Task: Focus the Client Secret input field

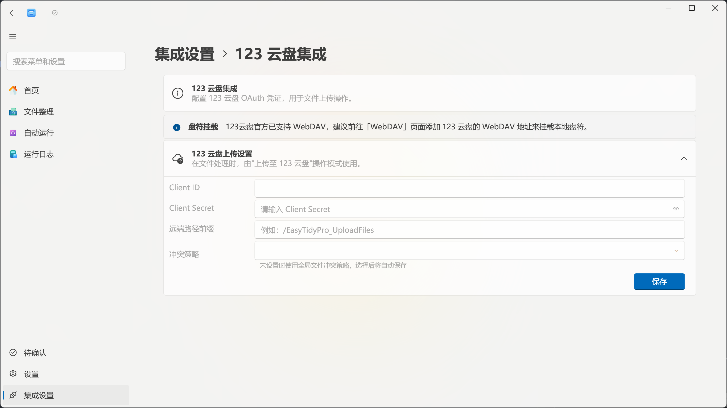Action: point(469,209)
